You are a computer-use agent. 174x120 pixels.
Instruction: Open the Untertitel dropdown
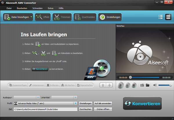(64, 98)
